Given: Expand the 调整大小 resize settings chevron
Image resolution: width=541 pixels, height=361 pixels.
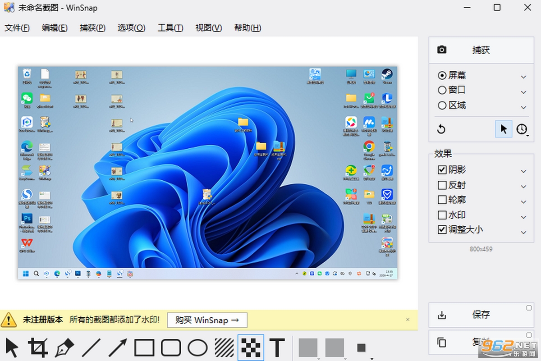Looking at the screenshot, I should coord(523,233).
